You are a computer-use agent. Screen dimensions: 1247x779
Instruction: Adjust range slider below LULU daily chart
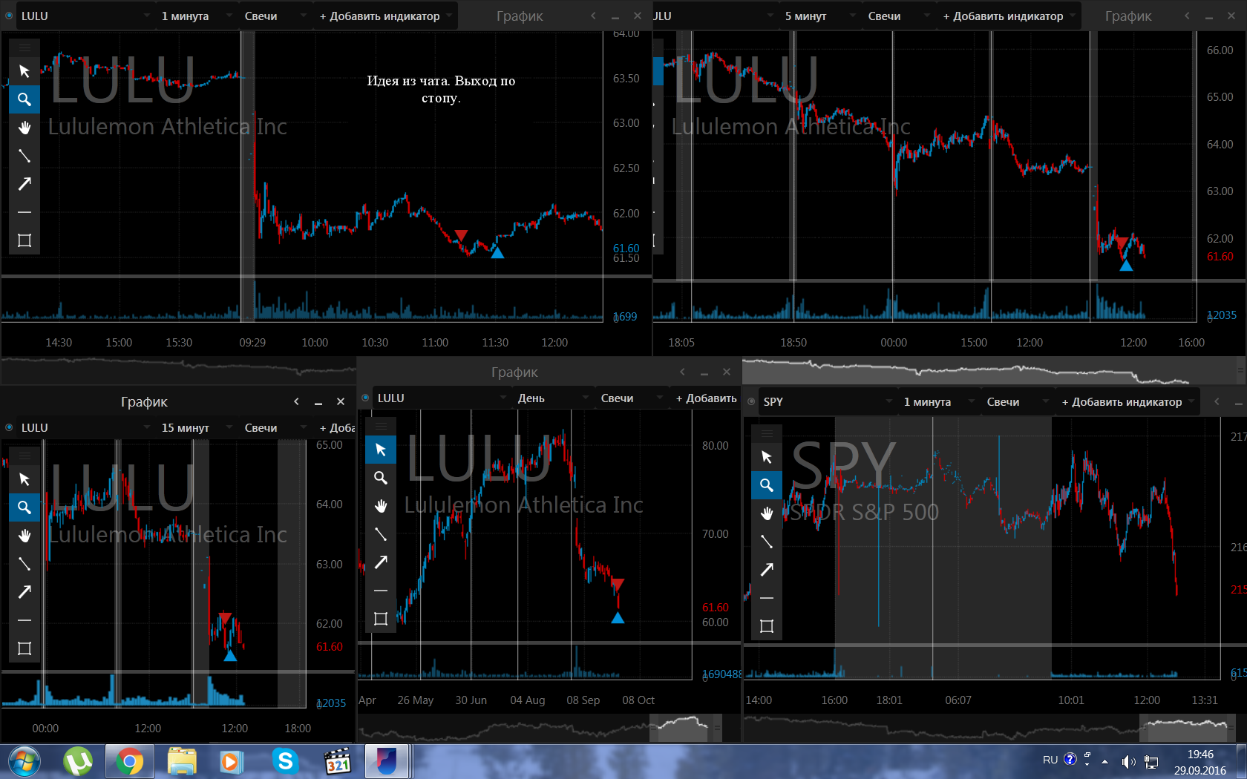click(686, 728)
